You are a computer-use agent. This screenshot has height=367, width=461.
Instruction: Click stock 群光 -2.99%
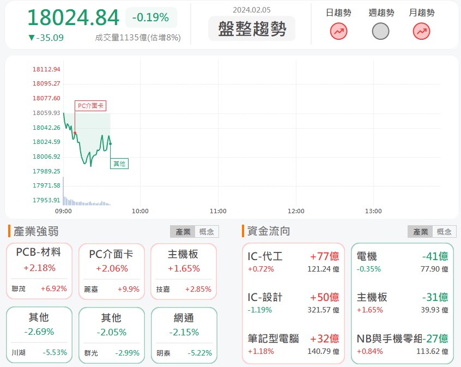[x=112, y=353]
